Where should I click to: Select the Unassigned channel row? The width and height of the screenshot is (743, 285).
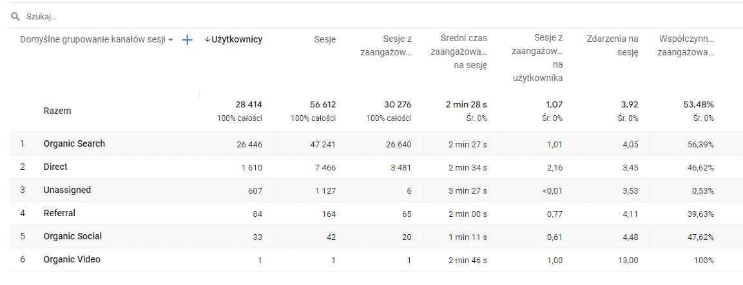click(x=371, y=190)
